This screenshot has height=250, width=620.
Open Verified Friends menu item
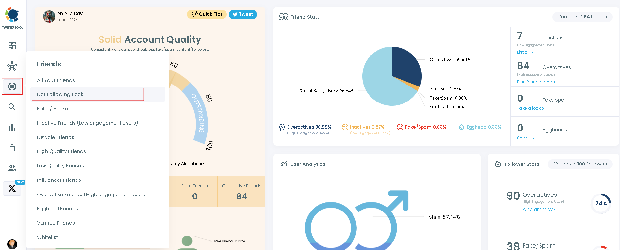click(56, 223)
